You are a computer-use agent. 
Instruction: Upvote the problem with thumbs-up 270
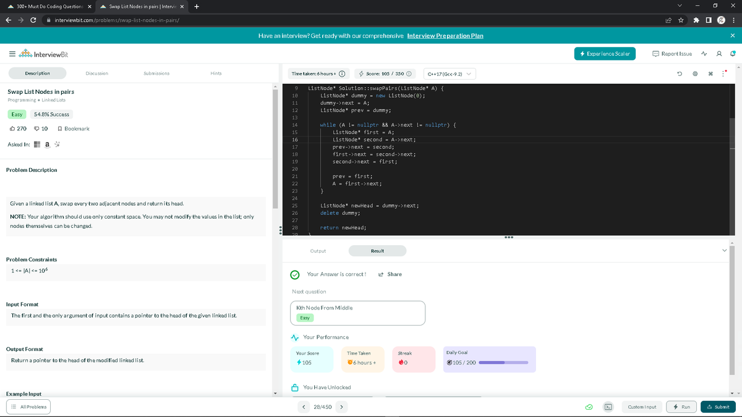pyautogui.click(x=18, y=128)
